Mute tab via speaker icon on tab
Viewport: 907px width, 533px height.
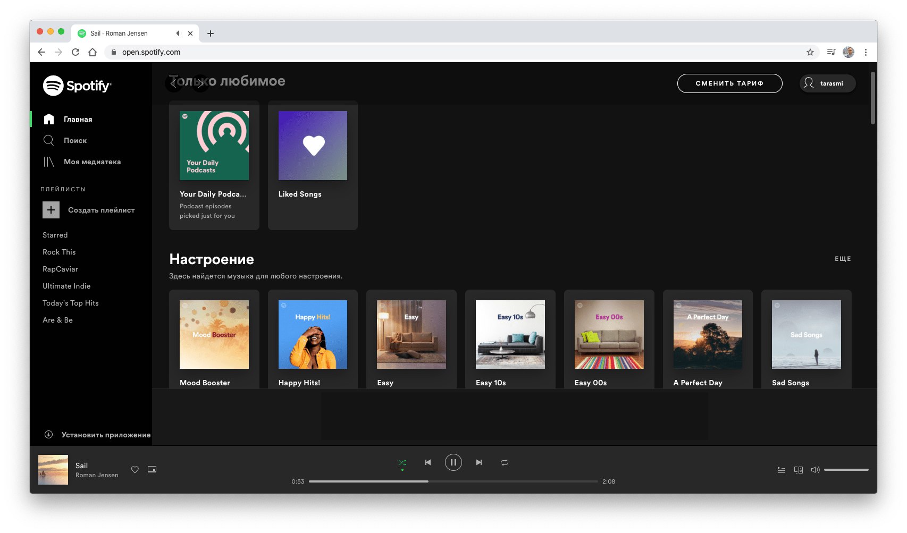[x=179, y=33]
